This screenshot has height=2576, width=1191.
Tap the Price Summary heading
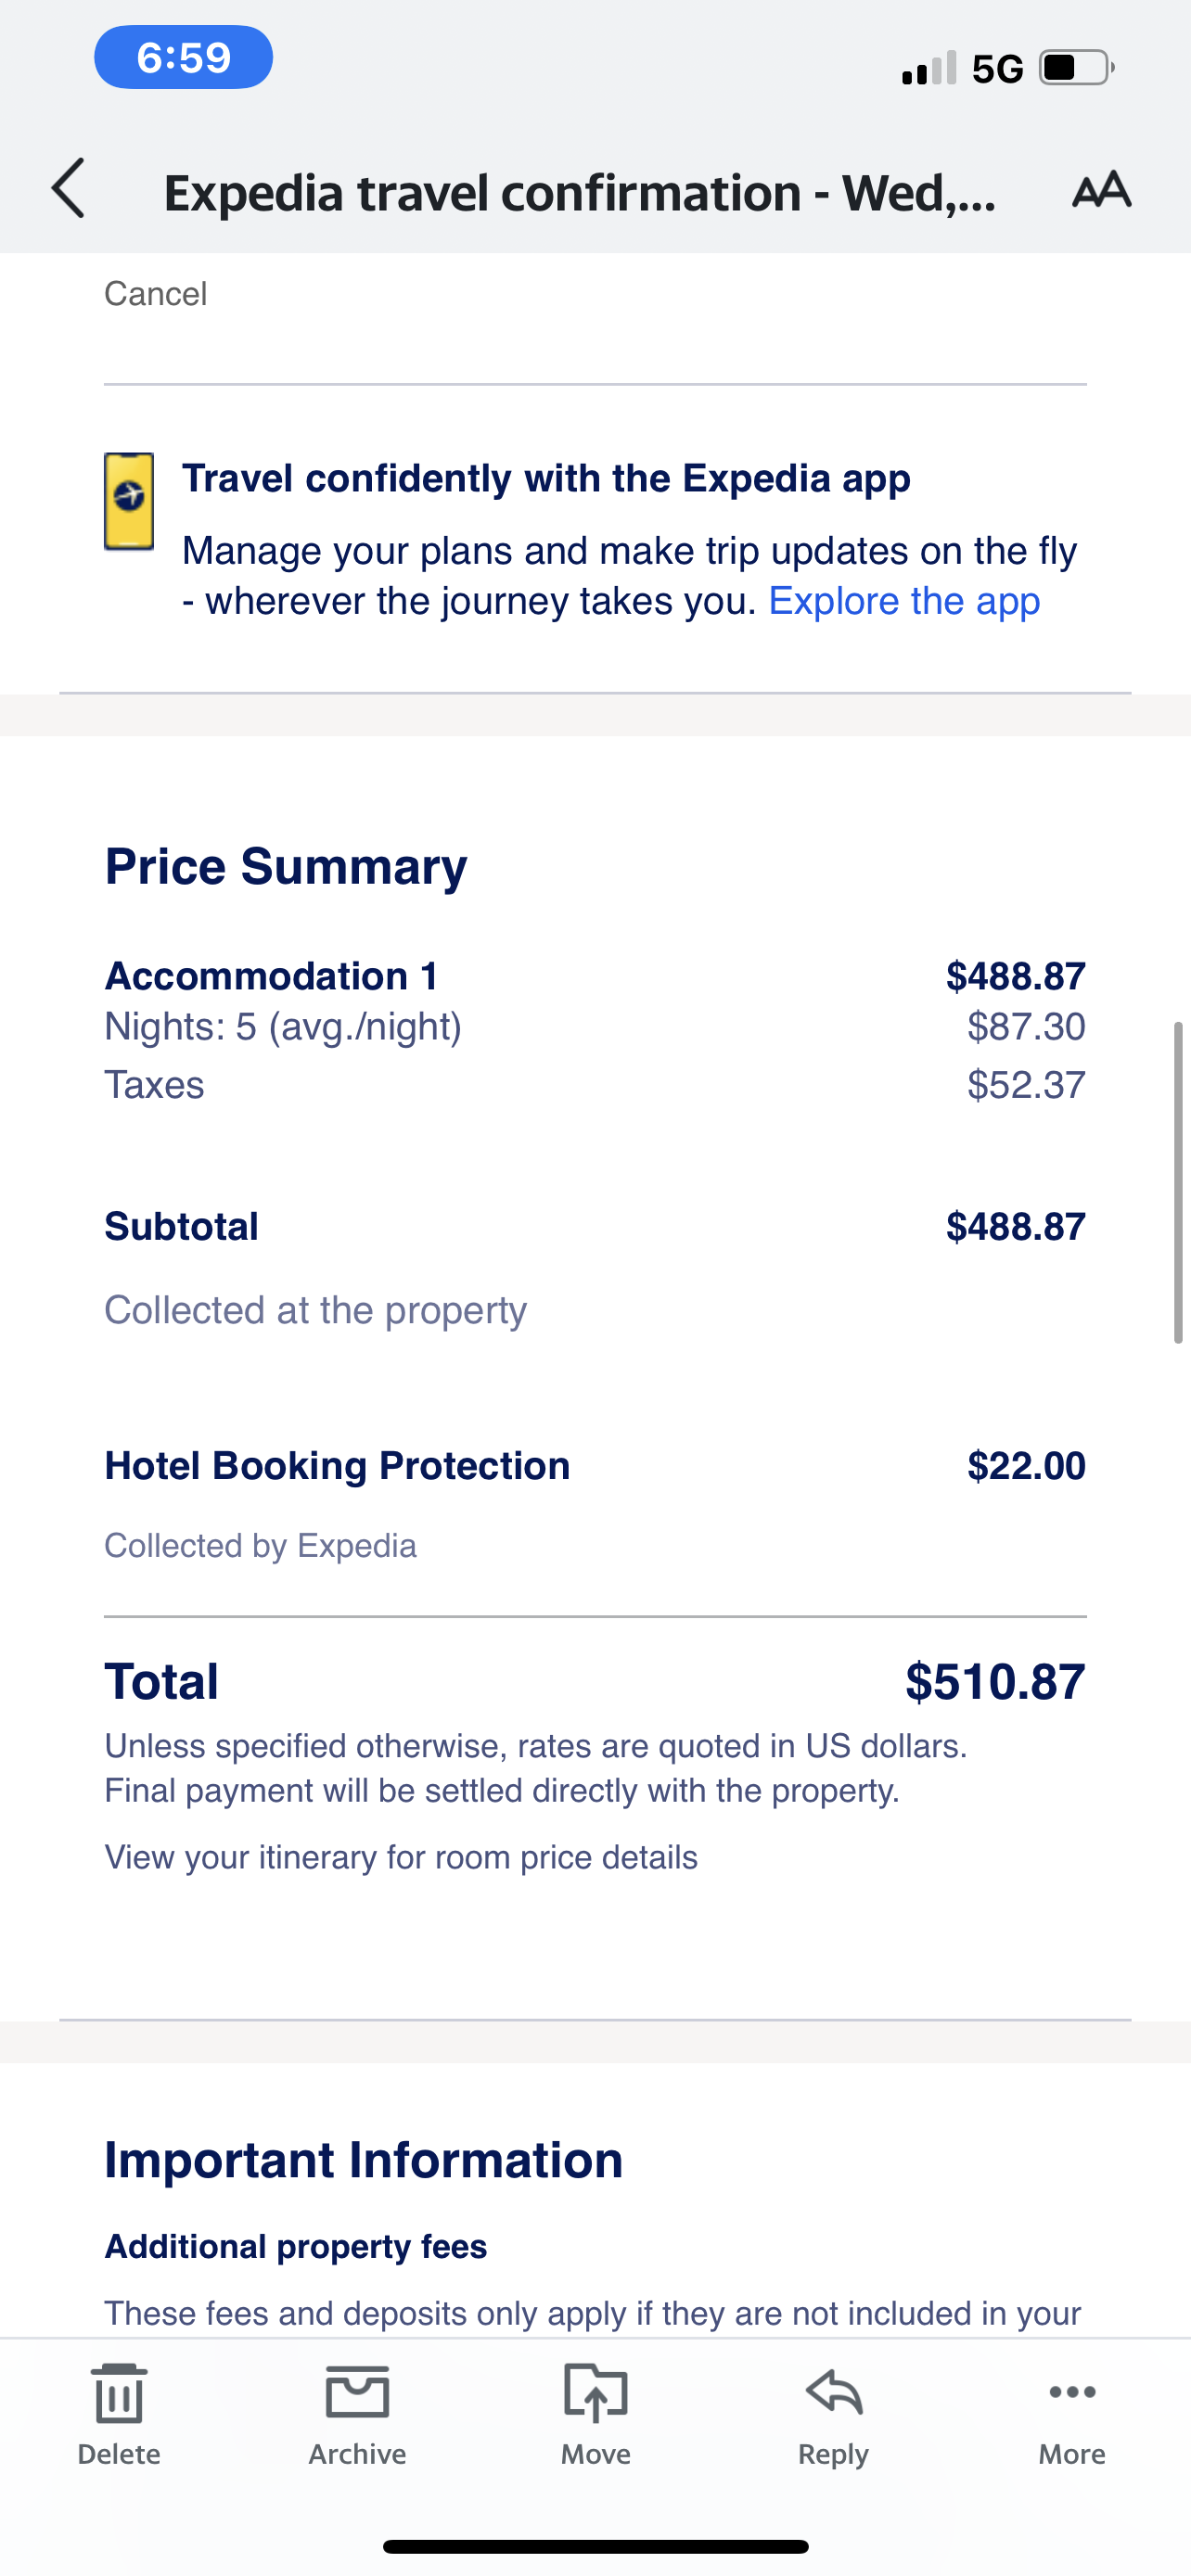[286, 866]
